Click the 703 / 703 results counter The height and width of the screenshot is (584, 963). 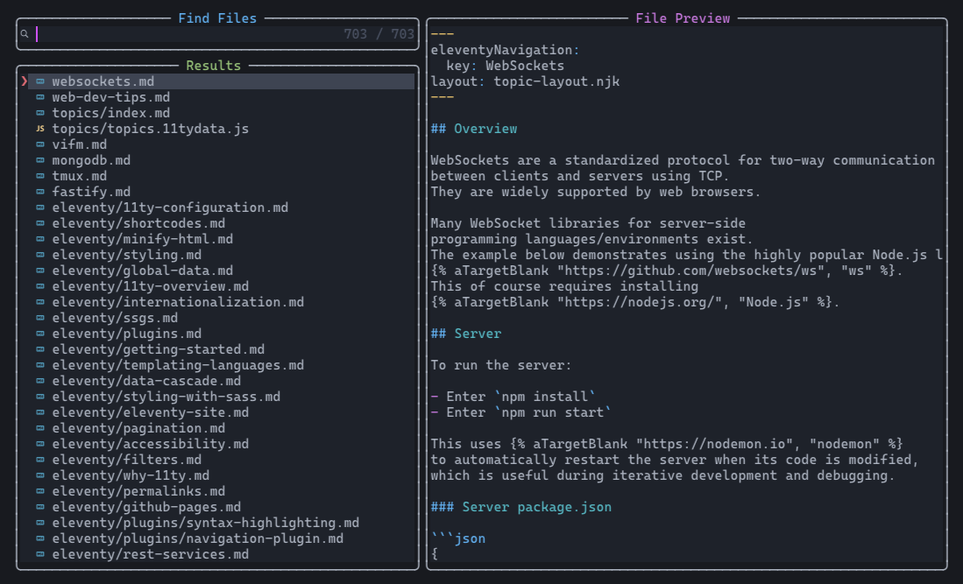click(x=379, y=34)
